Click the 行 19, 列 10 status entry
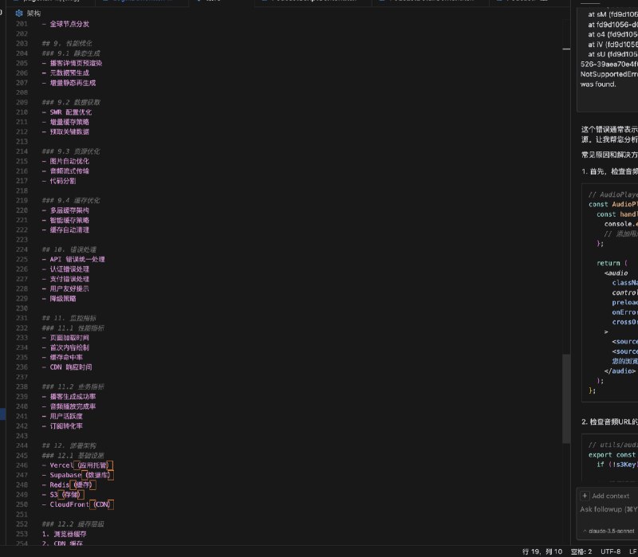The height and width of the screenshot is (557, 638). pos(542,551)
